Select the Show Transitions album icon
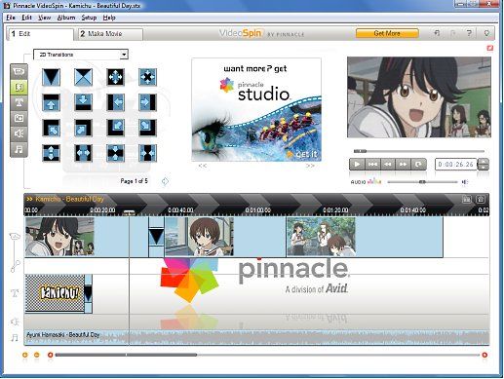 (19, 87)
